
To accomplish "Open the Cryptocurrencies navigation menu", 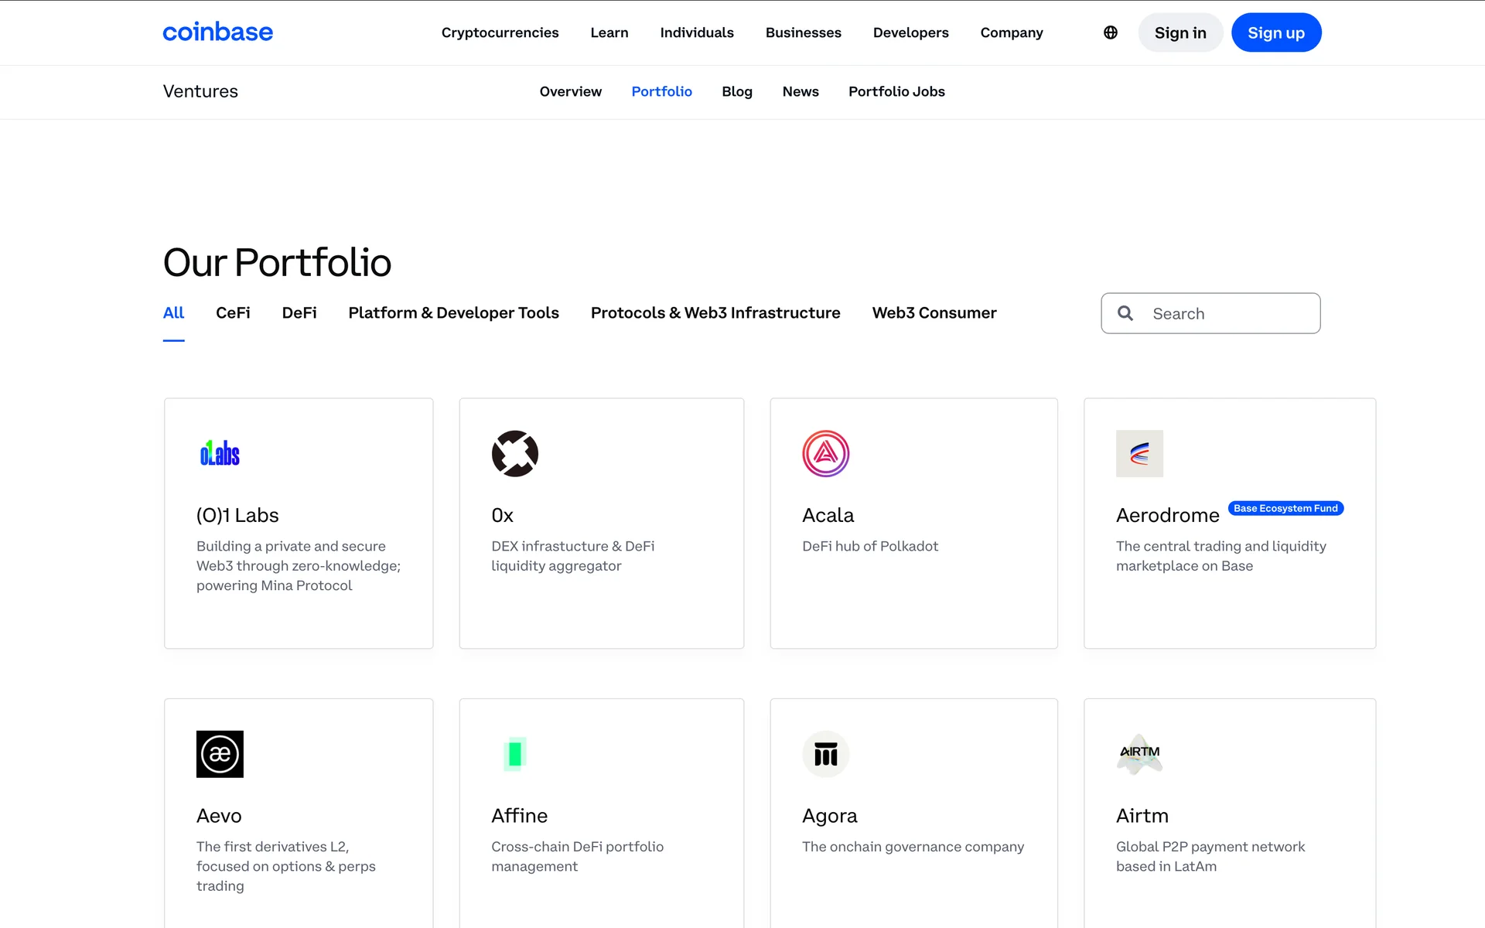I will pyautogui.click(x=500, y=32).
